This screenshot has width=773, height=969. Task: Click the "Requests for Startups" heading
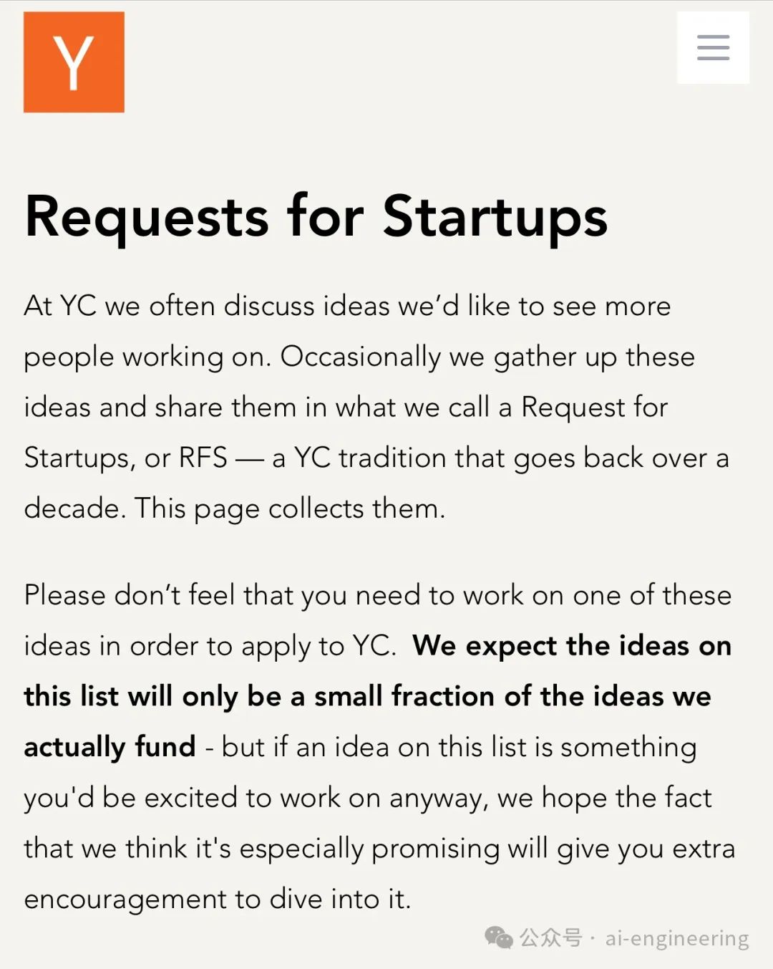tap(316, 216)
